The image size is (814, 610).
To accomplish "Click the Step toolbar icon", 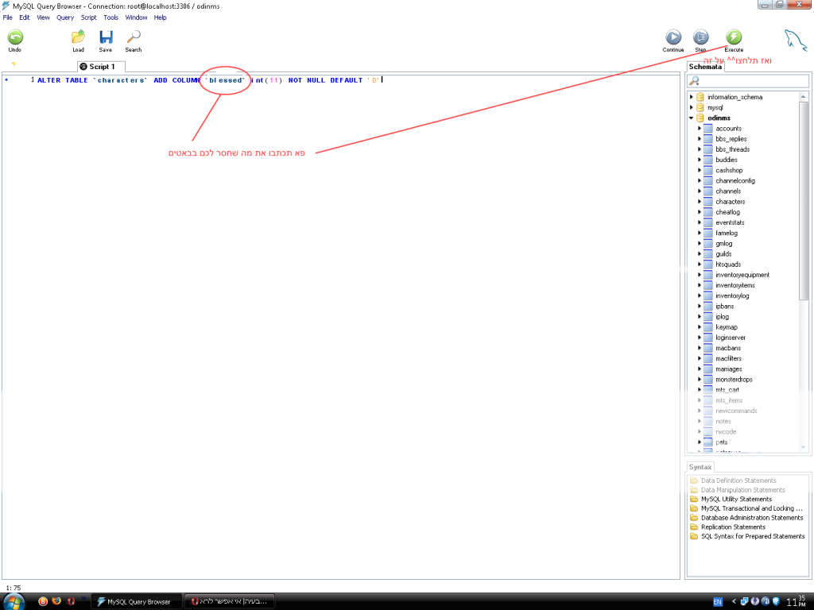I will (x=700, y=37).
